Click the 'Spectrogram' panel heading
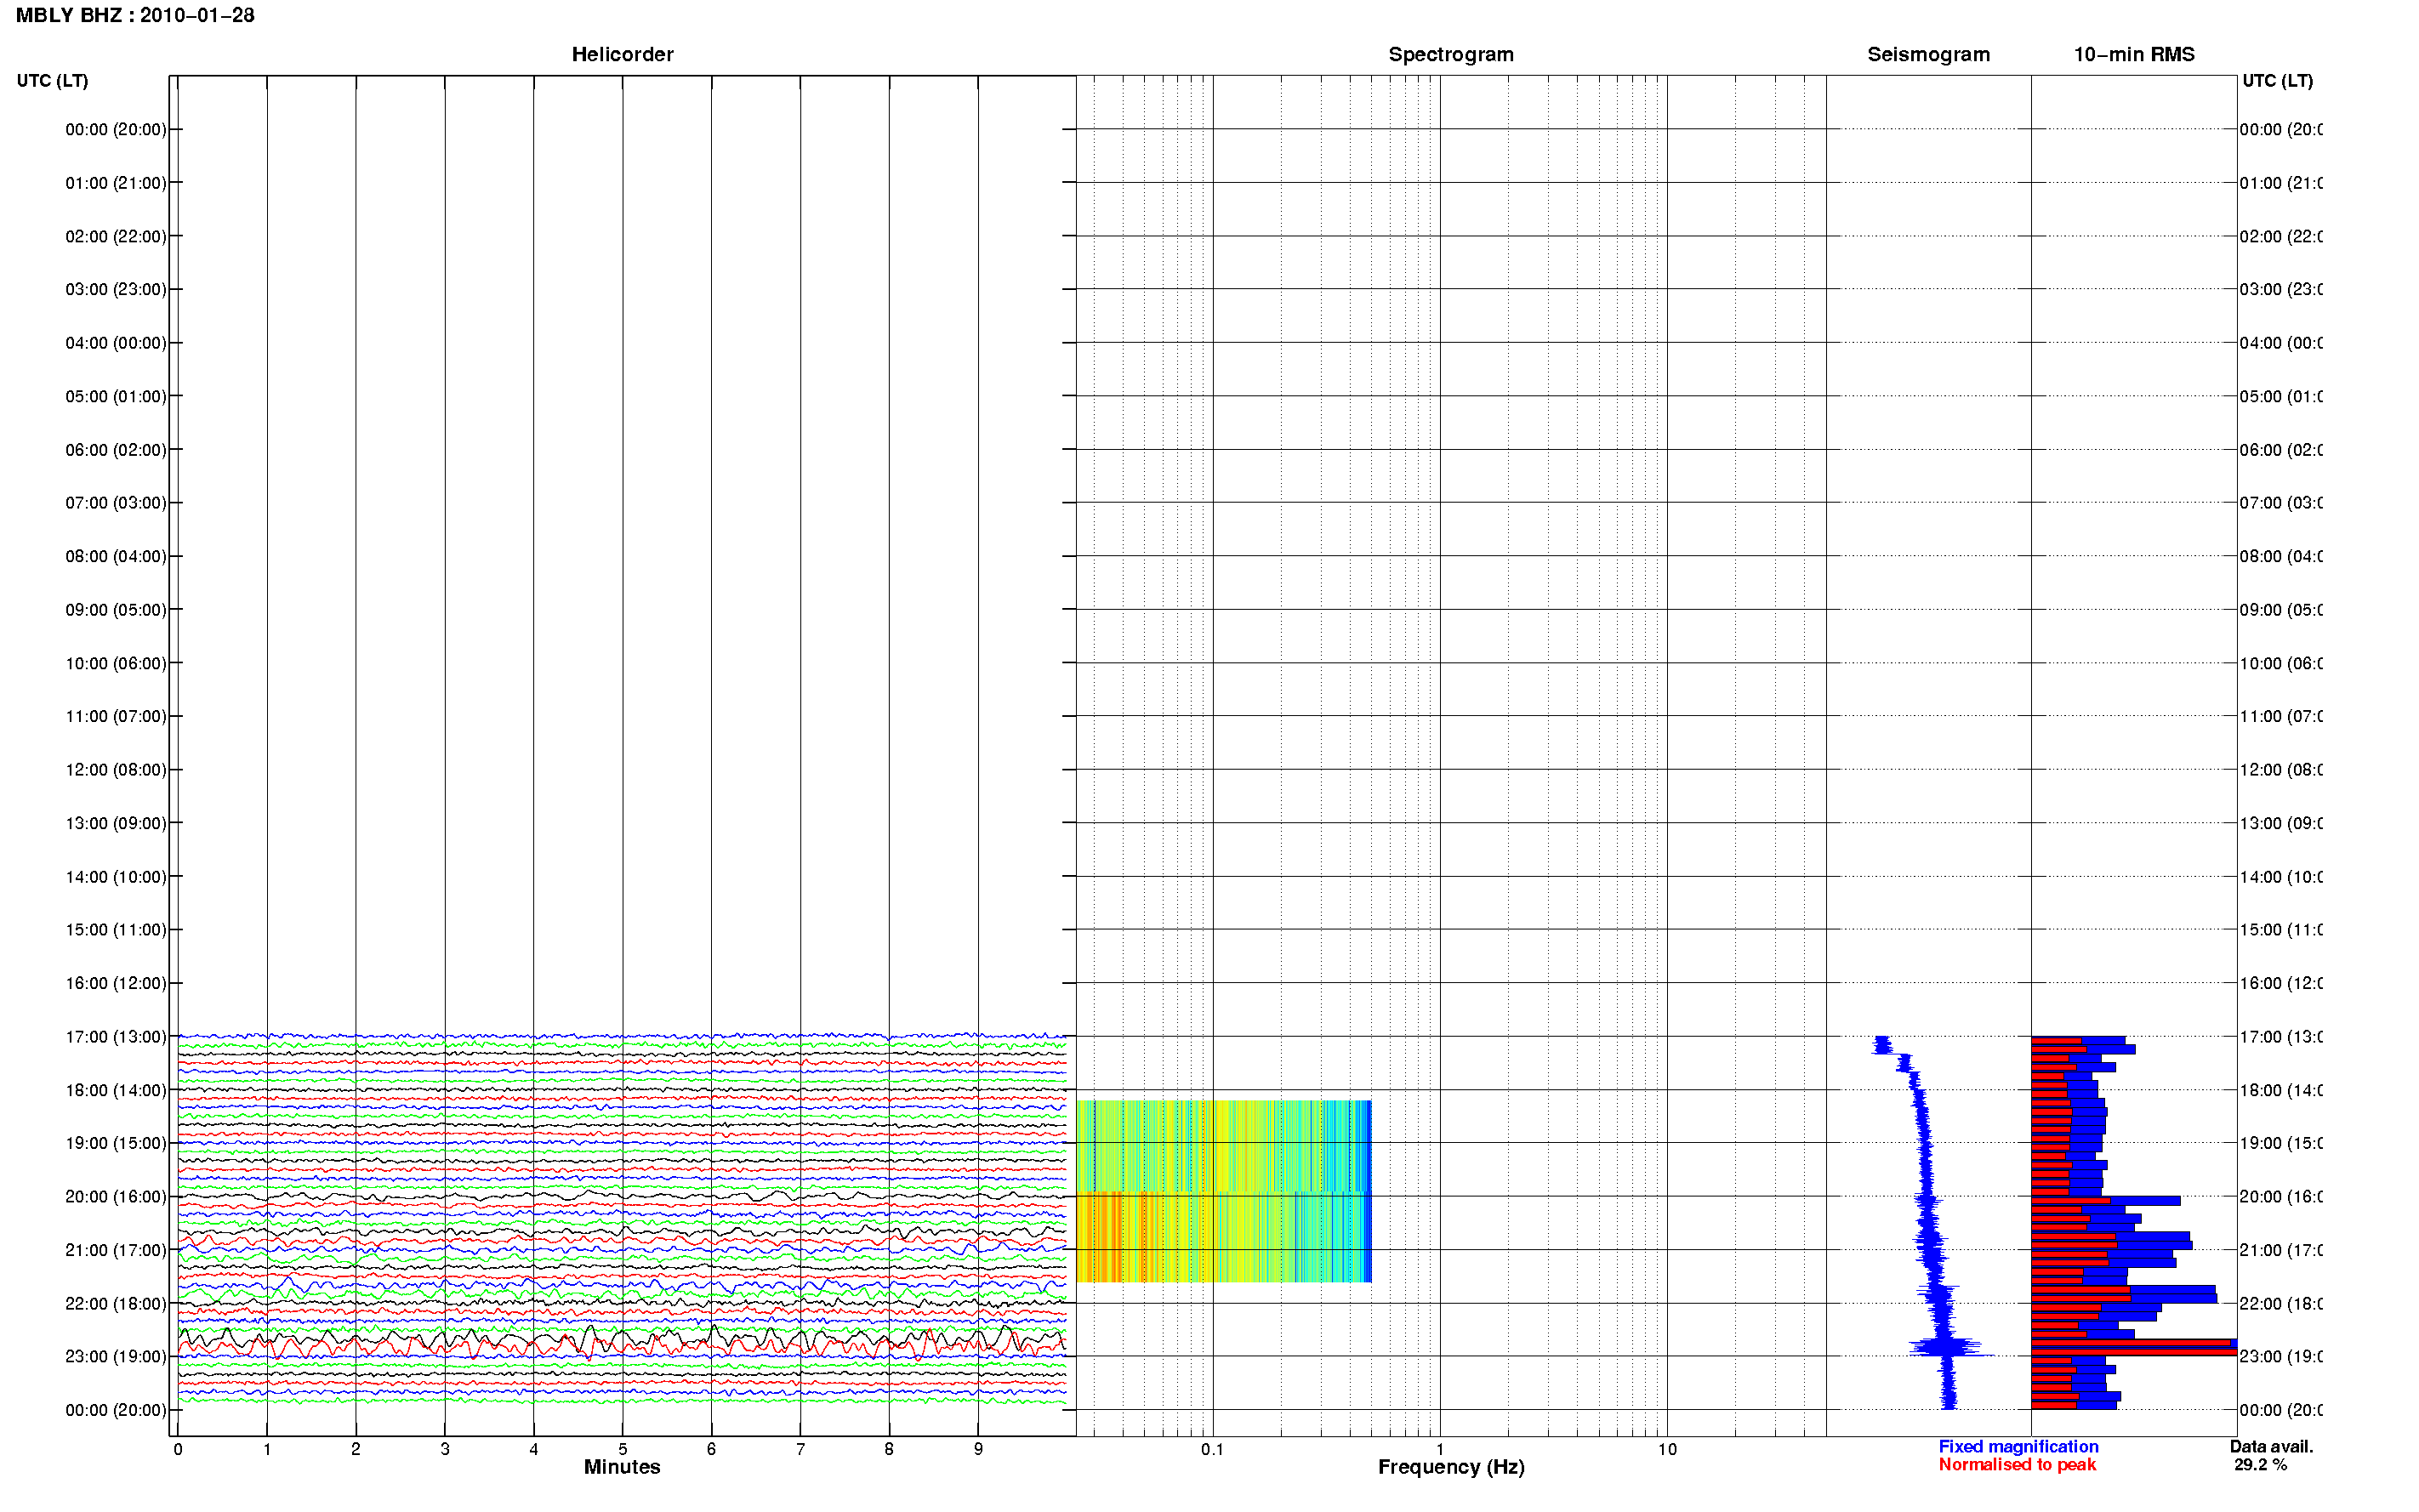 (1450, 54)
